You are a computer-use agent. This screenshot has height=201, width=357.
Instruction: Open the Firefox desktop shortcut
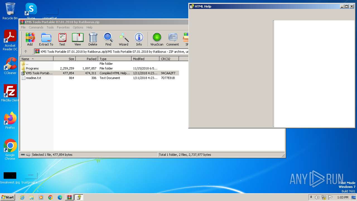tap(10, 120)
